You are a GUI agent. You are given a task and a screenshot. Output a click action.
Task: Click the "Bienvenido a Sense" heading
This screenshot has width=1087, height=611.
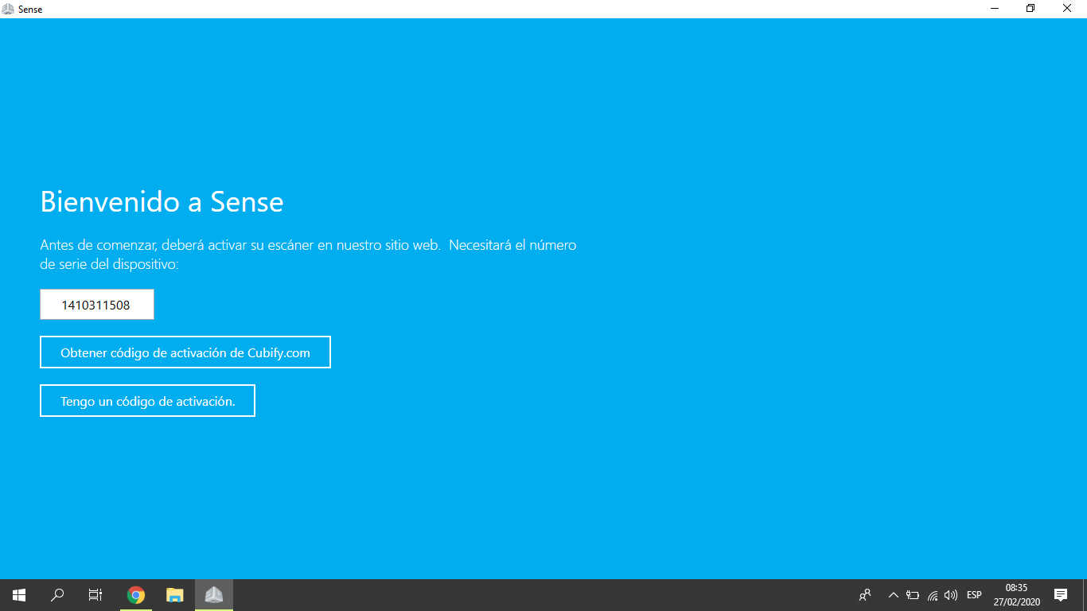[162, 202]
